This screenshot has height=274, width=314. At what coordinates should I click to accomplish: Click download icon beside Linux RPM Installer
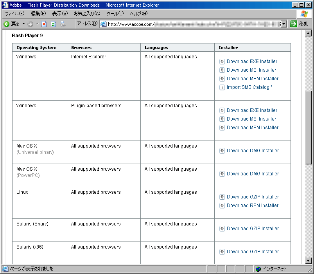(222, 205)
